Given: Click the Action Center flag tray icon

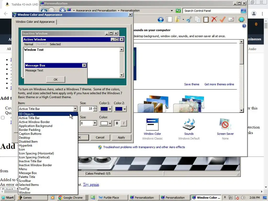Looking at the screenshot, I should 237,198.
